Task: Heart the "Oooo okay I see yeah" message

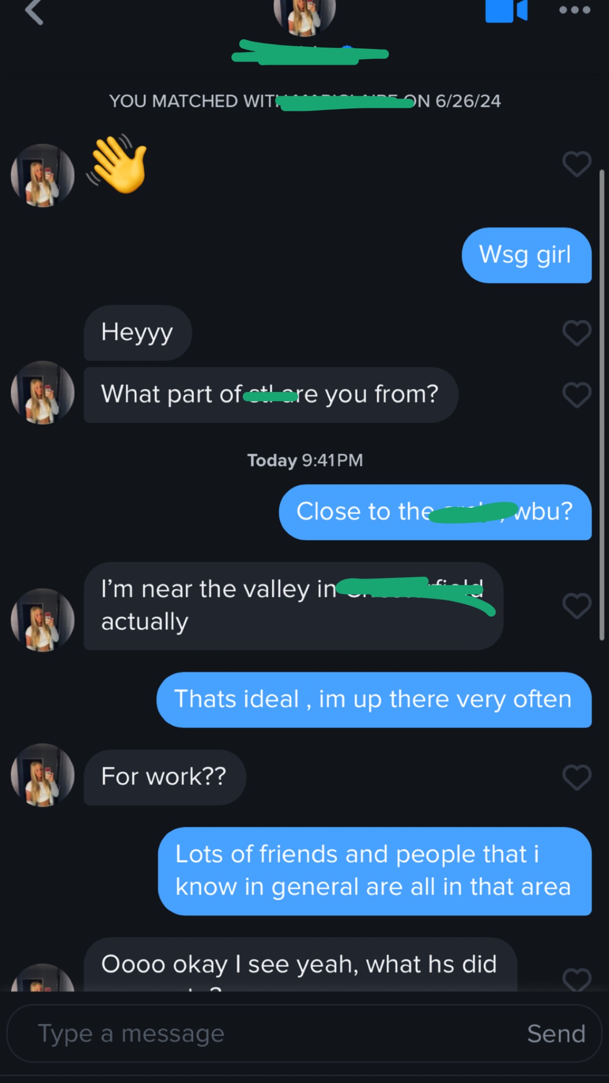Action: 577,979
